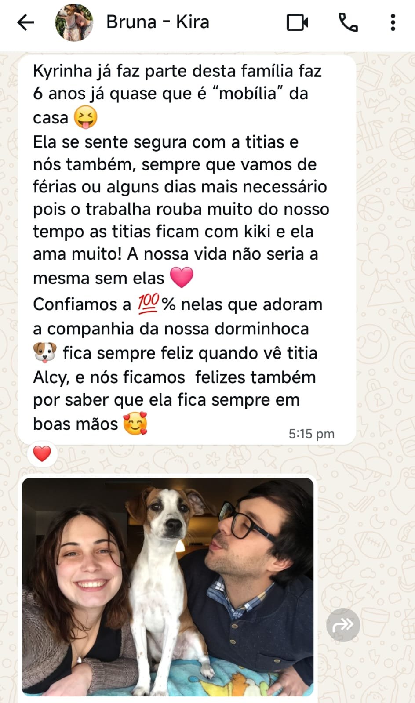This screenshot has width=415, height=703.
Task: Click the dog face emoji
Action: 45,352
